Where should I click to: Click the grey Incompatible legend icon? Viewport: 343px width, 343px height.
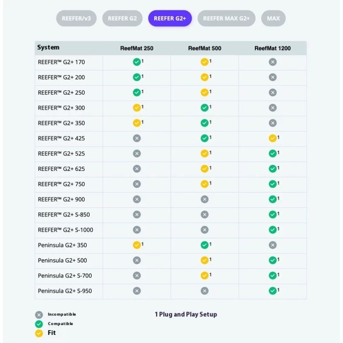(39, 315)
